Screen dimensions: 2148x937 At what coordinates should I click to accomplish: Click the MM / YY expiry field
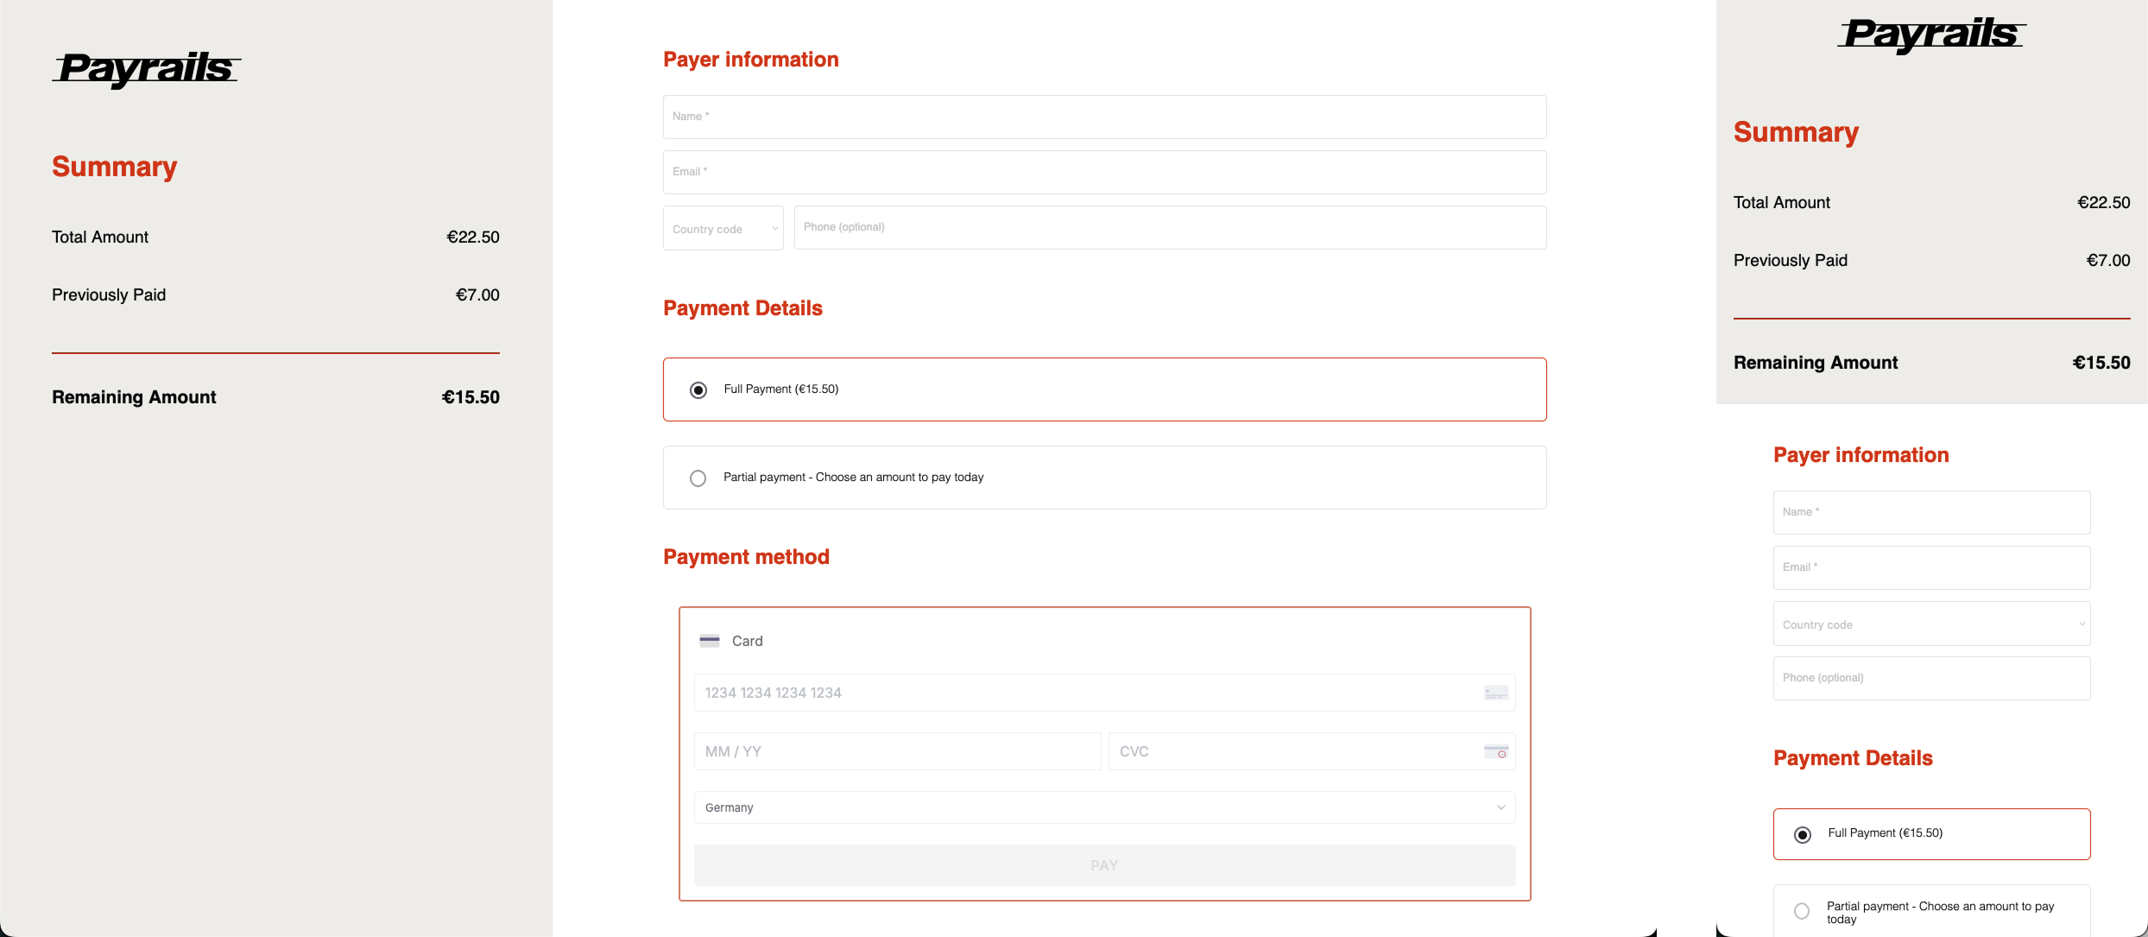point(897,751)
